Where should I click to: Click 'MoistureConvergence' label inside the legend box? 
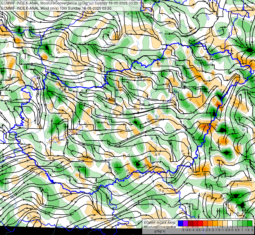pos(160,227)
